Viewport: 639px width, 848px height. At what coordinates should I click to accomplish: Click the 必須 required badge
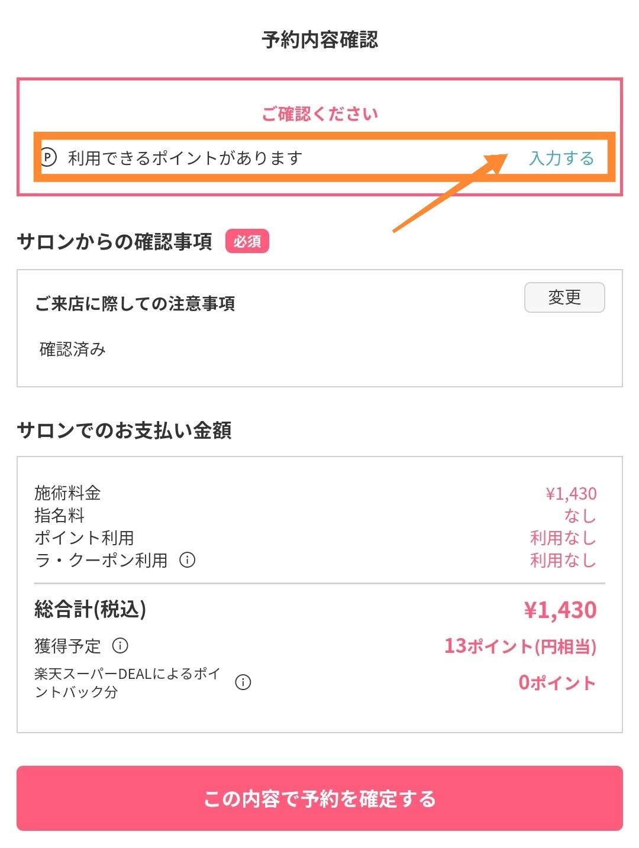coord(247,241)
